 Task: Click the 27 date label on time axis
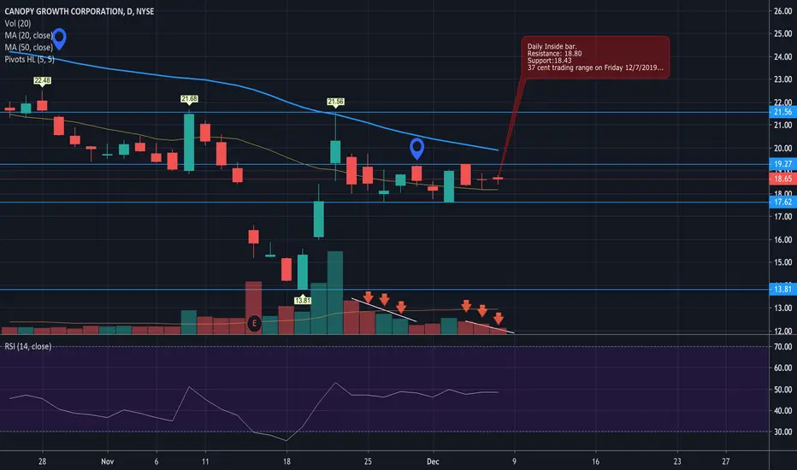tap(725, 461)
